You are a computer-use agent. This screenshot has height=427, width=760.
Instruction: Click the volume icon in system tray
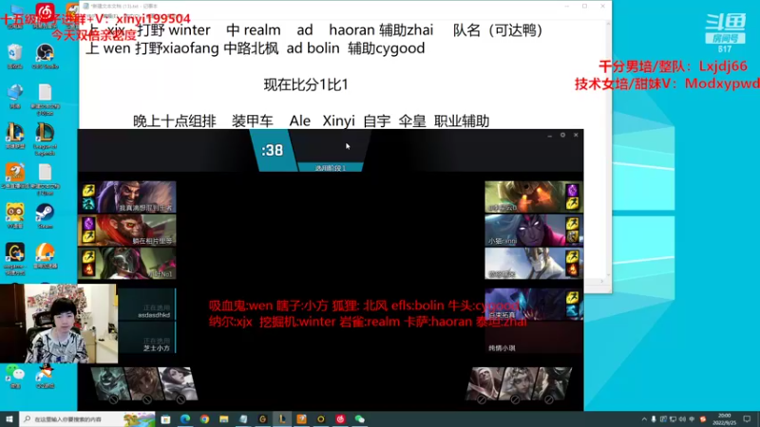[682, 419]
